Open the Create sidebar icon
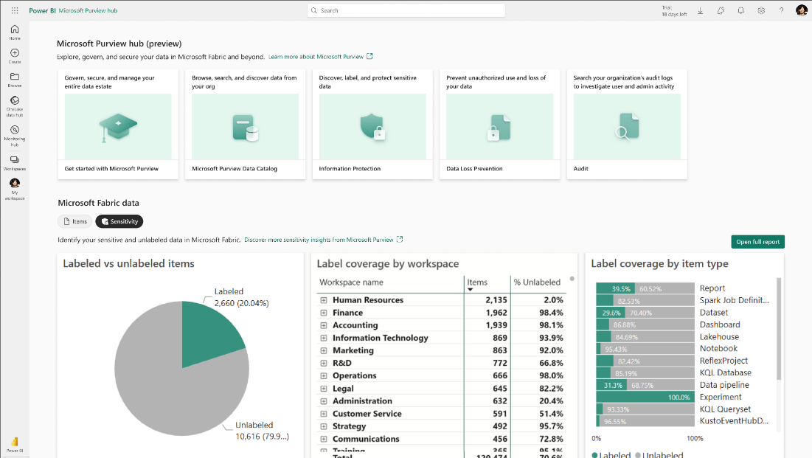The width and height of the screenshot is (812, 458). [x=15, y=56]
